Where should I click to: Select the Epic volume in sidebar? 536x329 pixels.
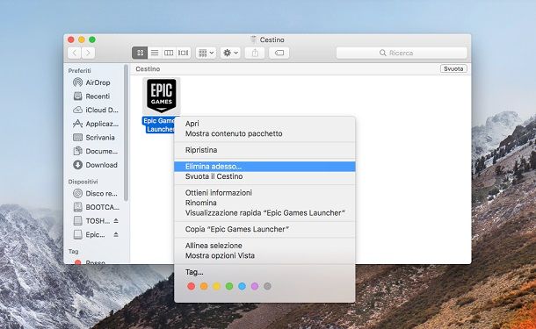click(90, 234)
